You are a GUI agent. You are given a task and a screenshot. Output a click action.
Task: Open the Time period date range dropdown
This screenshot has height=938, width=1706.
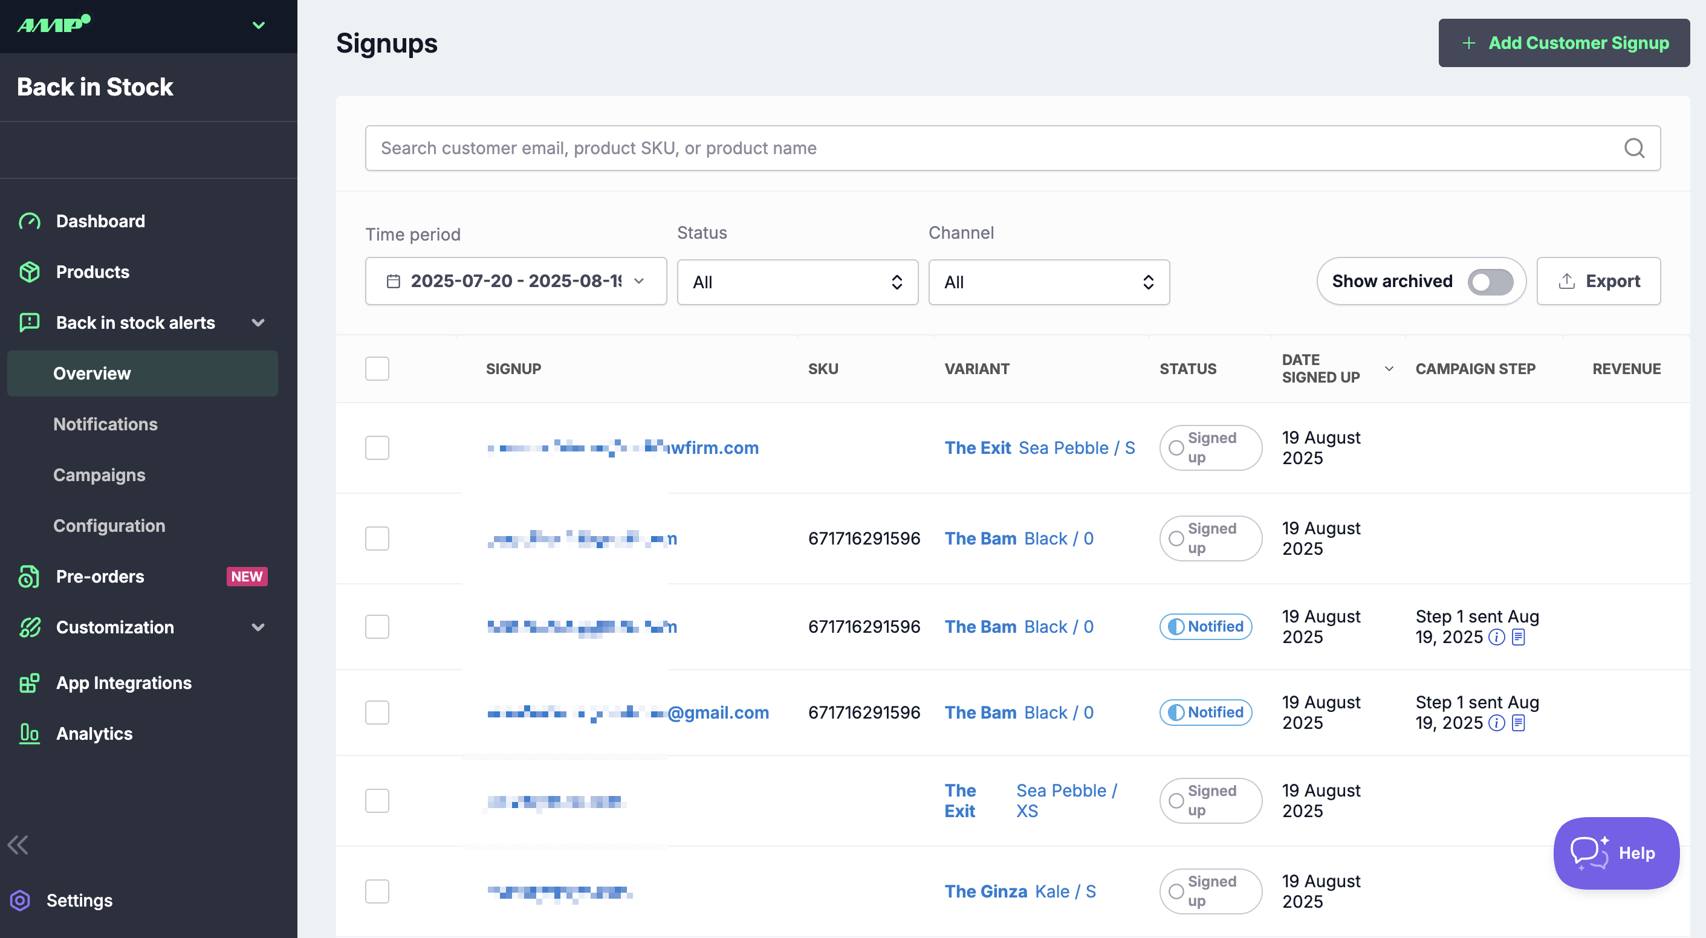tap(516, 281)
